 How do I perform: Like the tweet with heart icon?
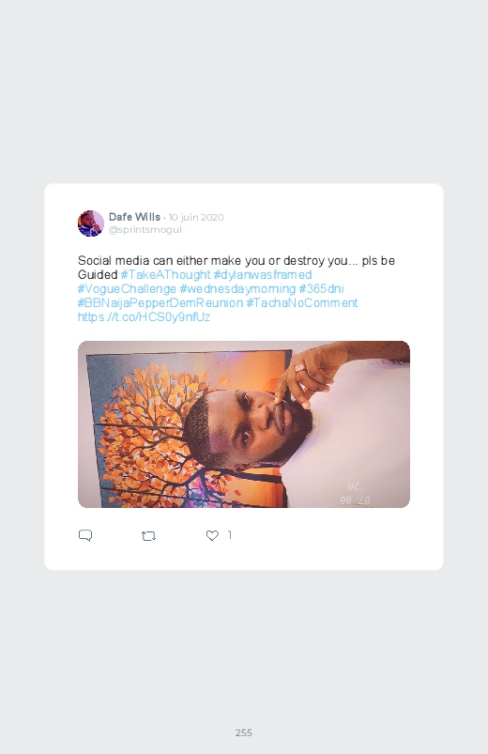pyautogui.click(x=212, y=535)
